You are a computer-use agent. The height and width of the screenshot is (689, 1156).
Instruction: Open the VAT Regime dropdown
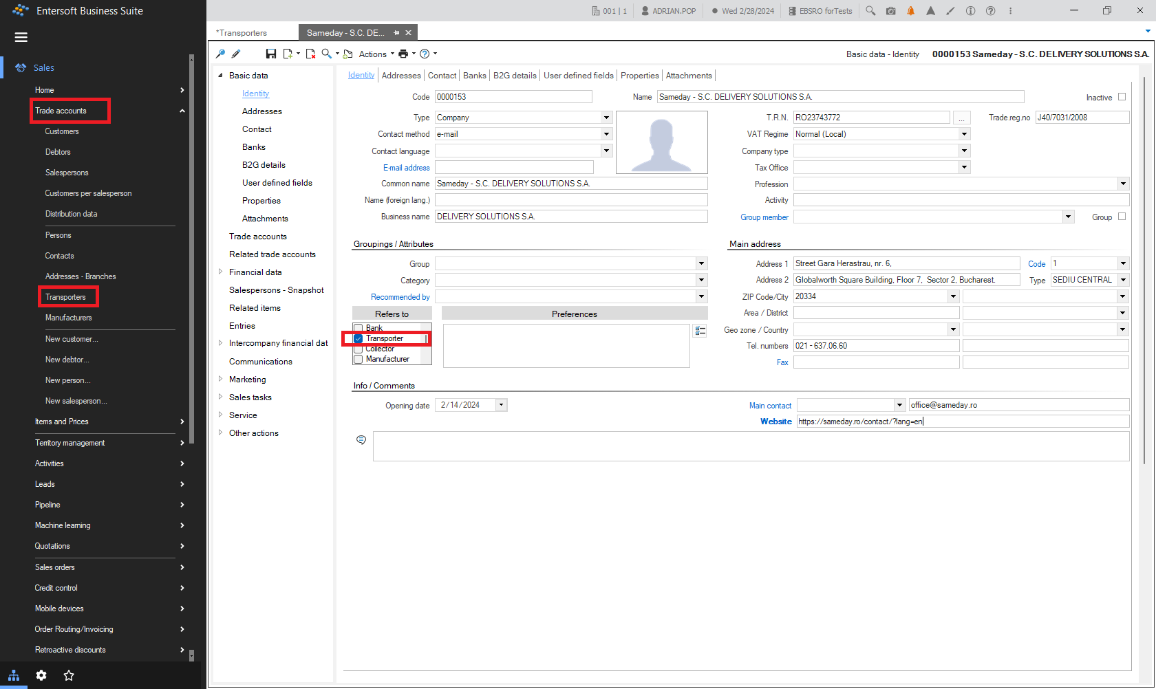[964, 134]
